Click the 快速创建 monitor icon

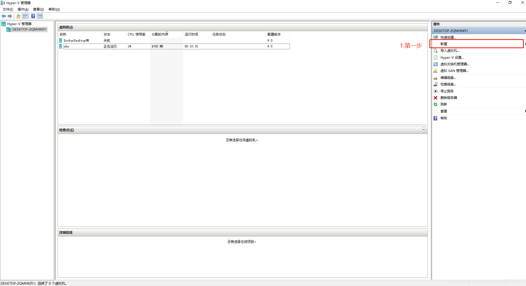click(x=436, y=37)
